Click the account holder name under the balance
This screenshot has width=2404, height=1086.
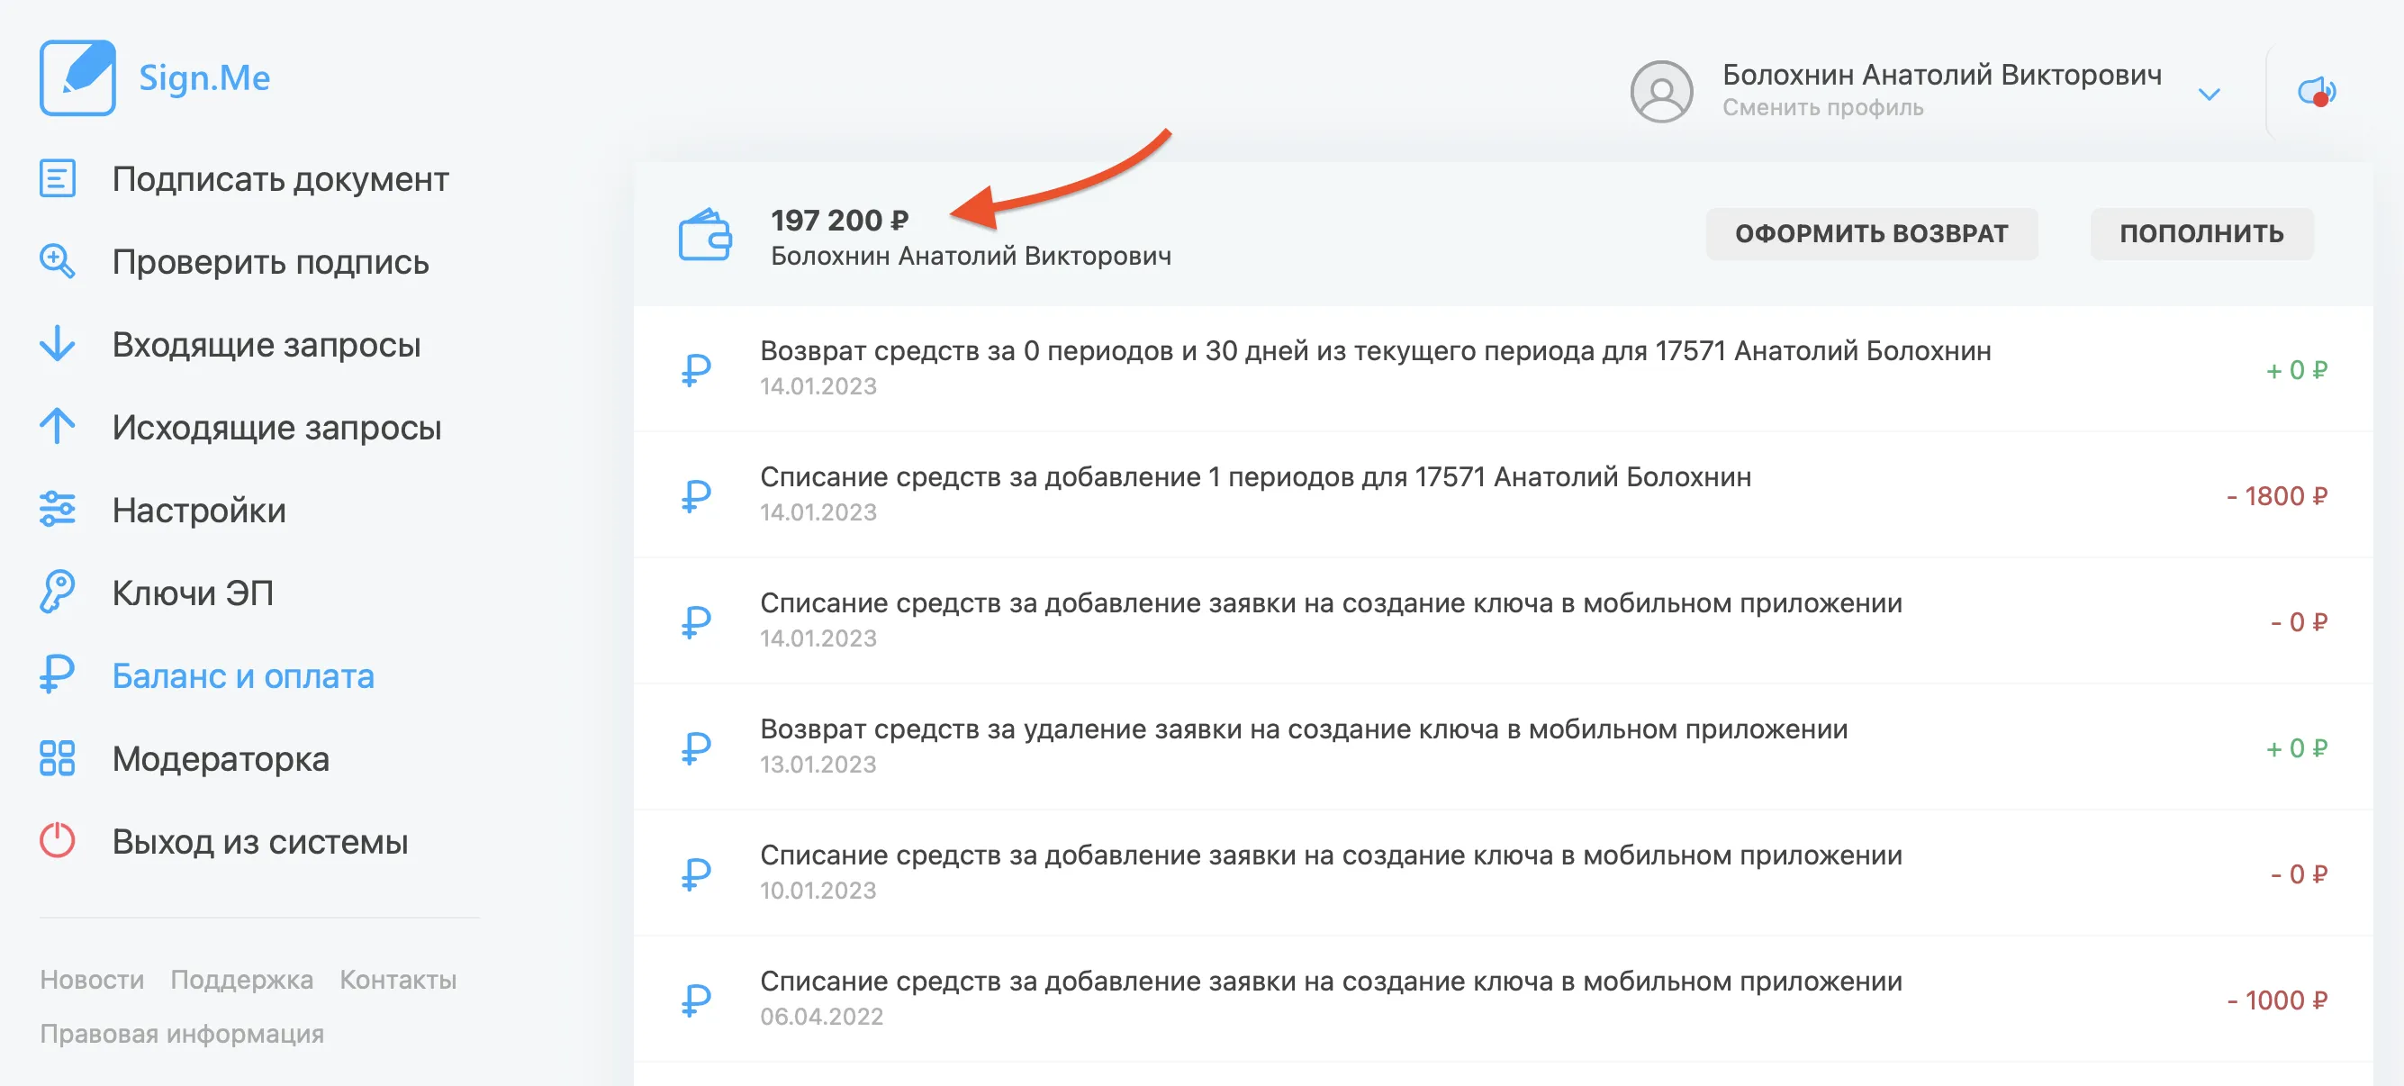pos(971,256)
